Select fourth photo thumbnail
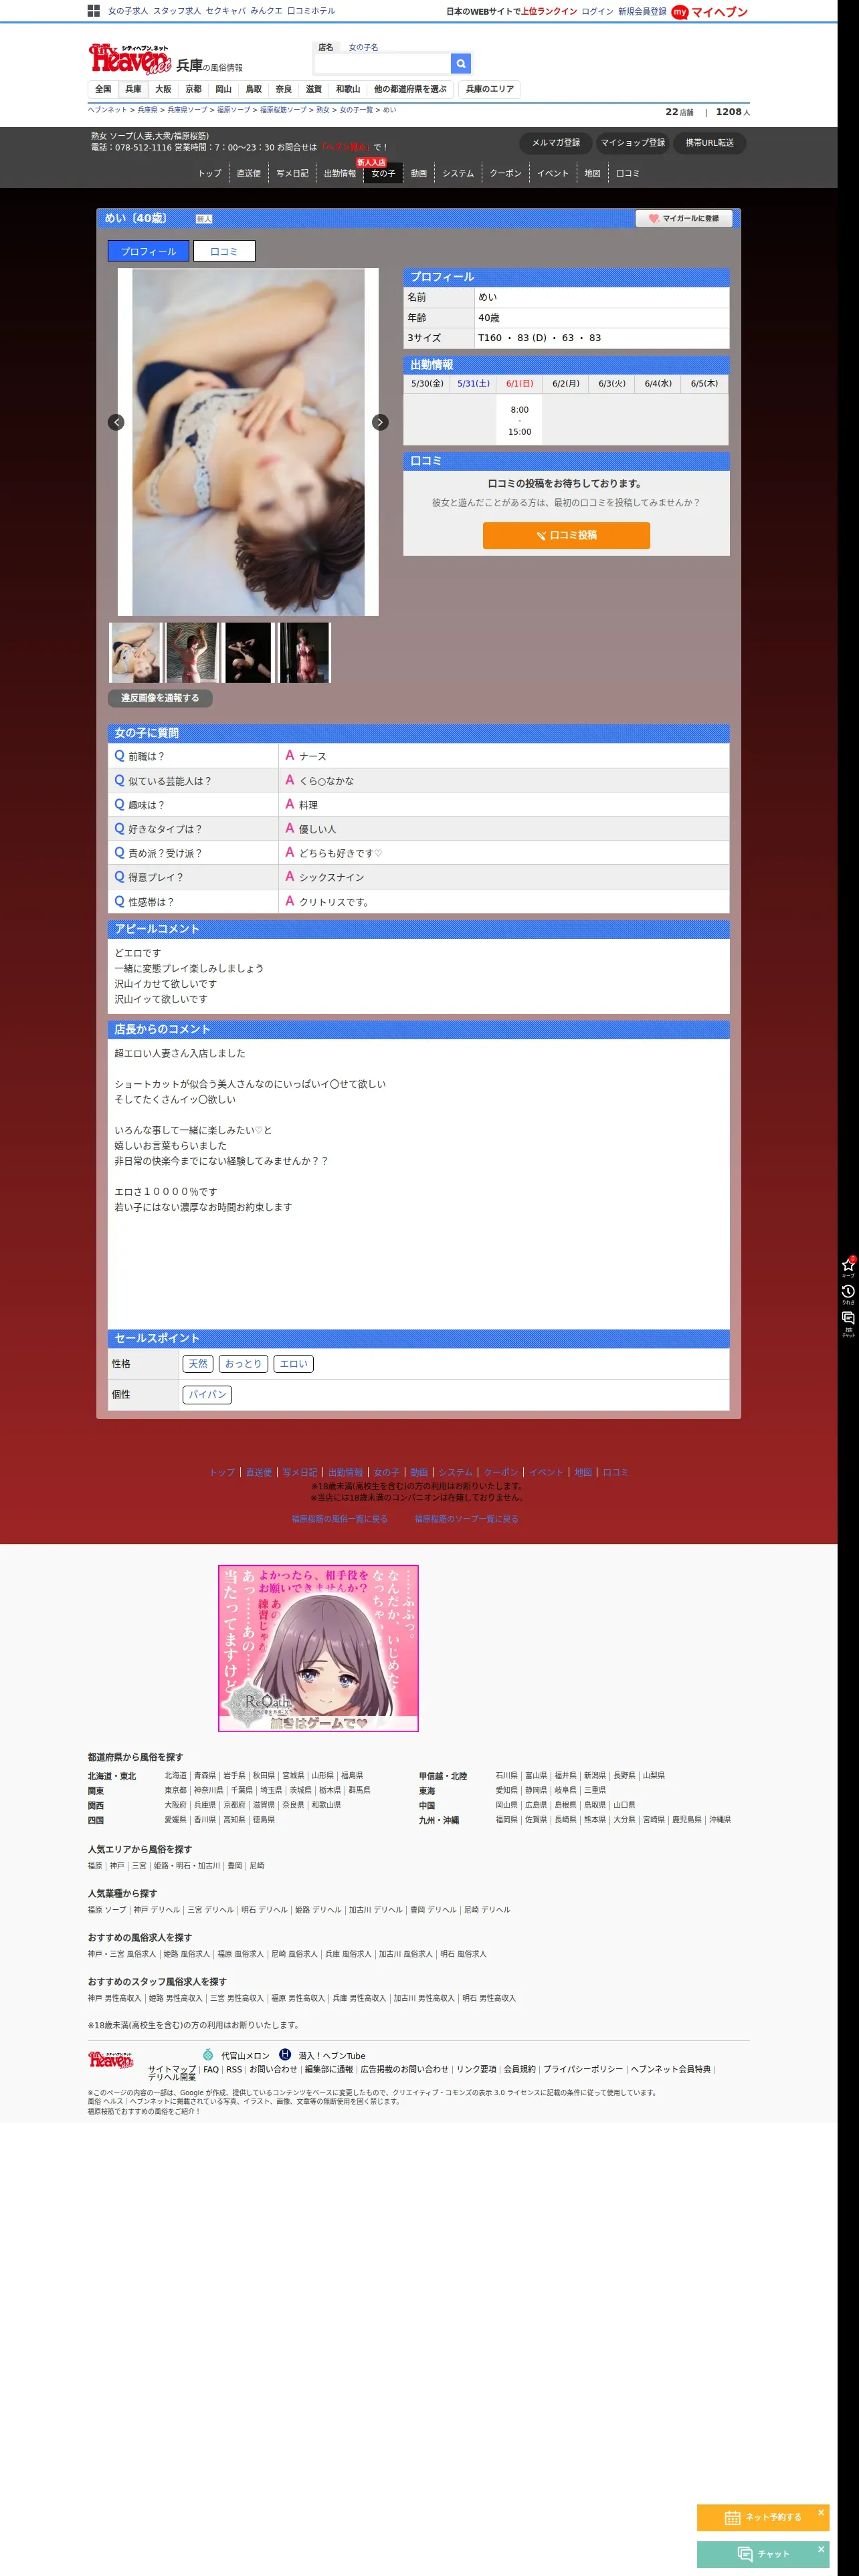This screenshot has width=859, height=2576. pyautogui.click(x=303, y=653)
